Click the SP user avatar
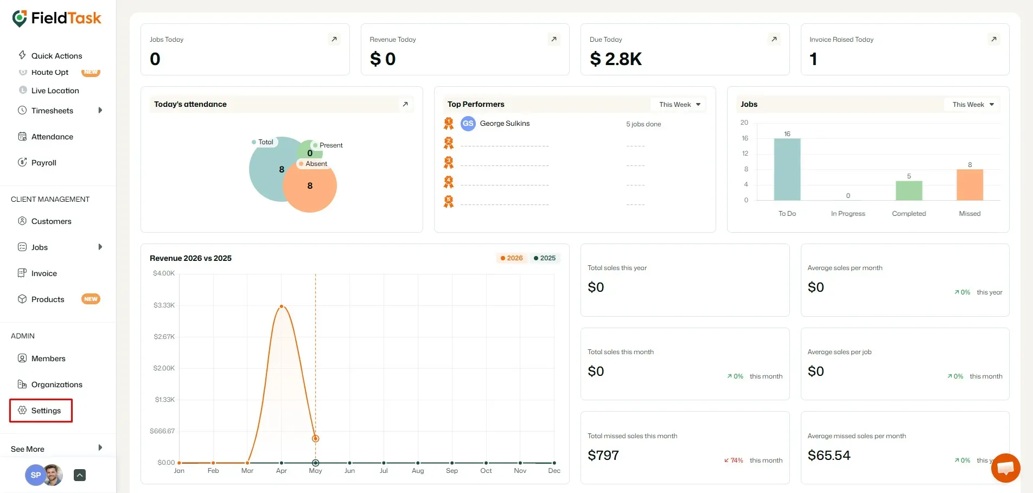1033x493 pixels. [x=35, y=475]
